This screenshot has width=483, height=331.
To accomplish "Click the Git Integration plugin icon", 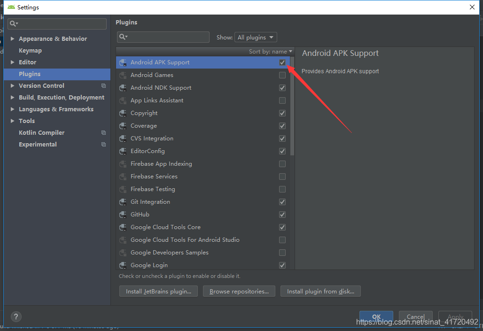I will tap(123, 202).
